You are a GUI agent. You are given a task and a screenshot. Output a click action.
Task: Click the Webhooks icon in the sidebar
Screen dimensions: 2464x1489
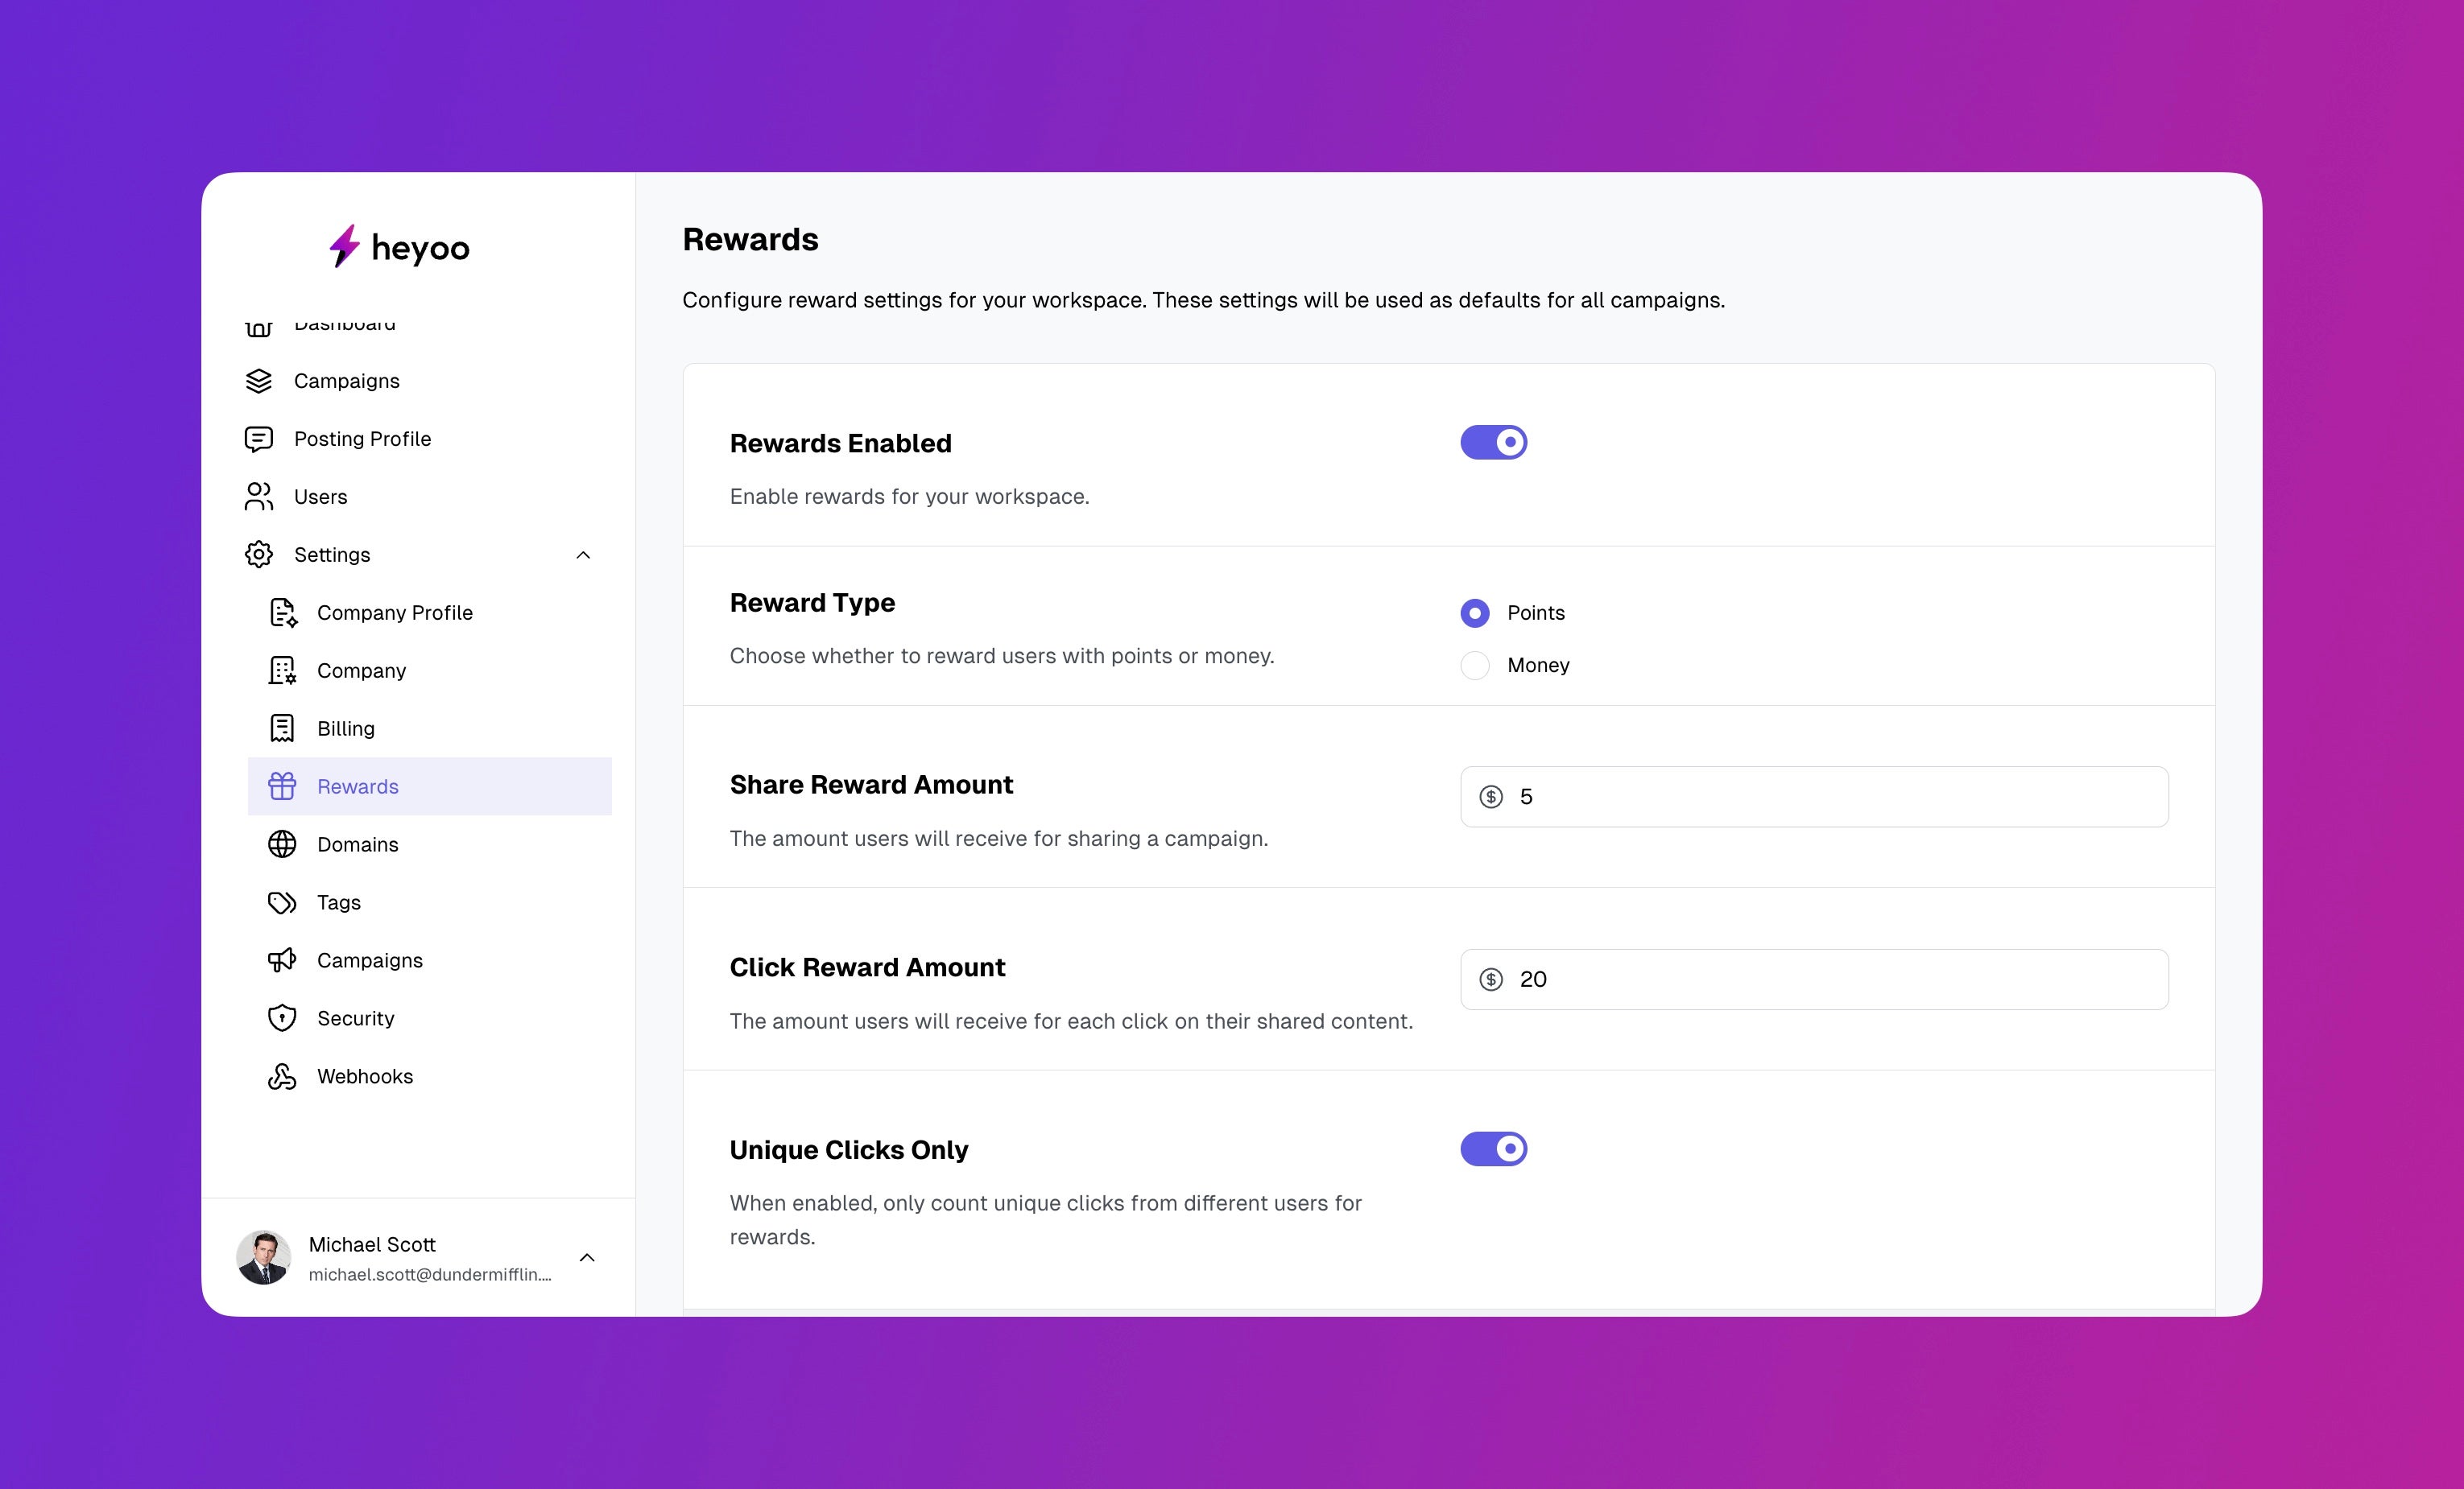(x=282, y=1076)
